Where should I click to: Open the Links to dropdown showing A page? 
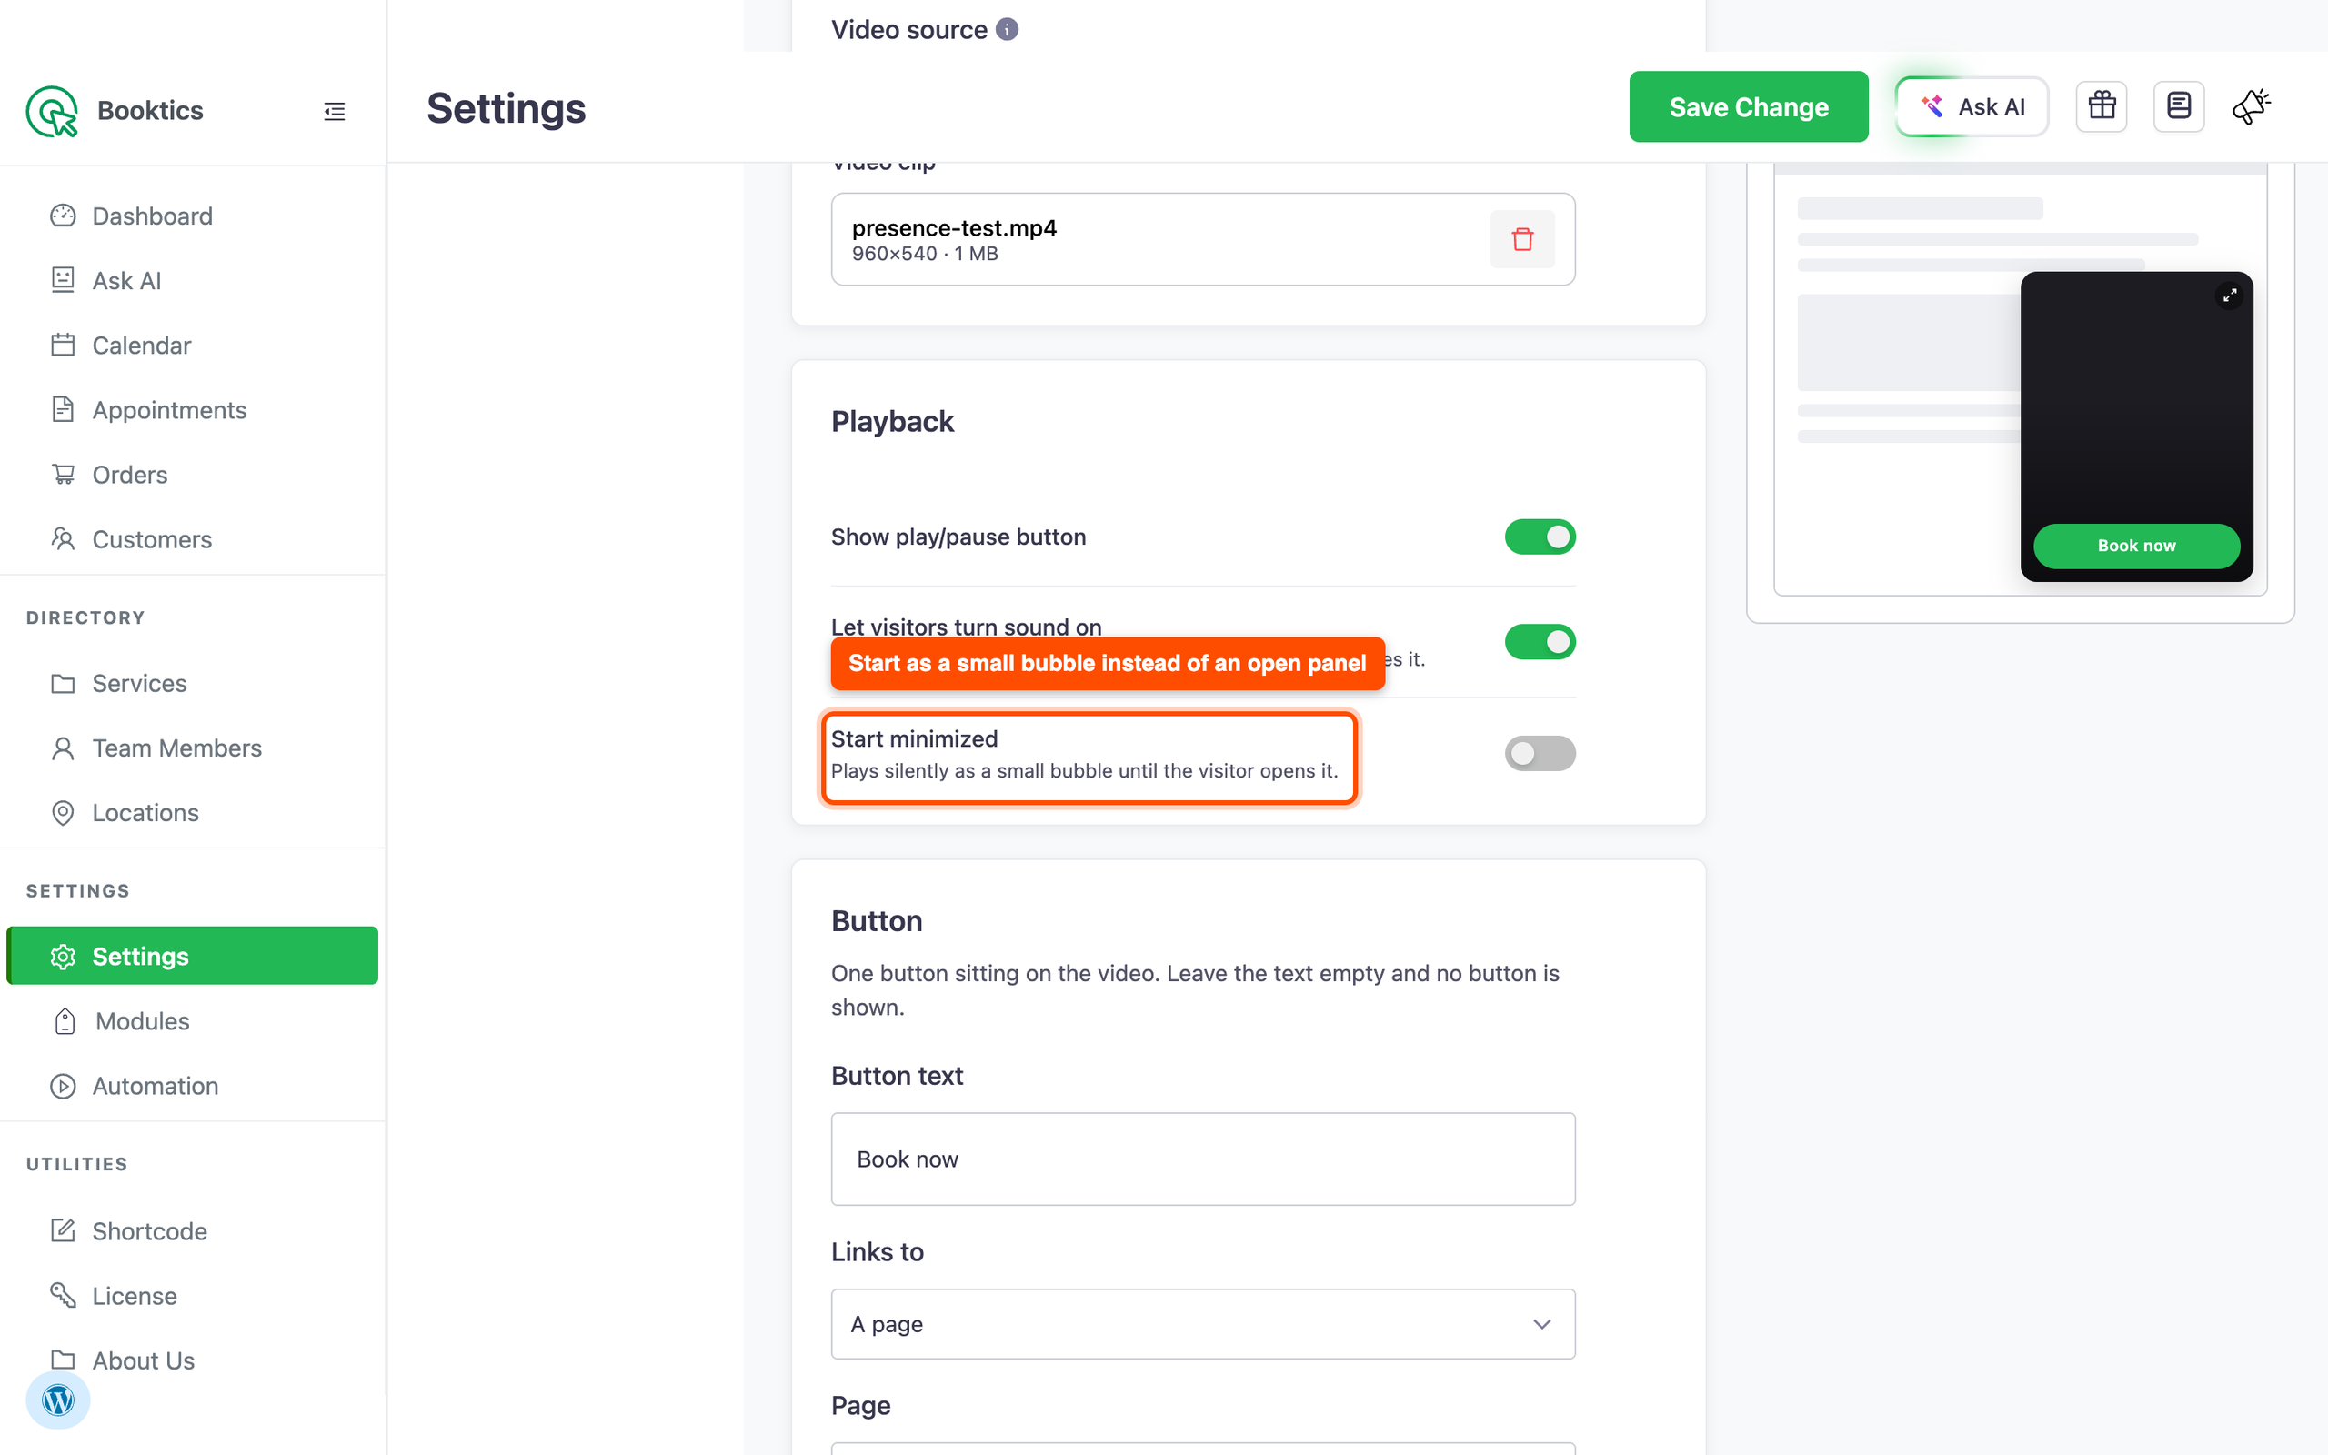click(x=1202, y=1324)
